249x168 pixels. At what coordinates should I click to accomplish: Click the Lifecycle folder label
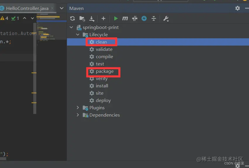tap(98, 34)
